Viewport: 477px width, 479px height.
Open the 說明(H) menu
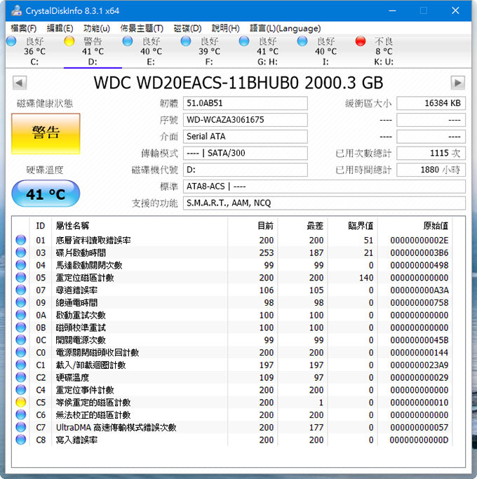225,29
